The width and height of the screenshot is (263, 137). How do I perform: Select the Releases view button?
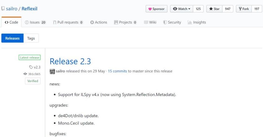(x=12, y=38)
